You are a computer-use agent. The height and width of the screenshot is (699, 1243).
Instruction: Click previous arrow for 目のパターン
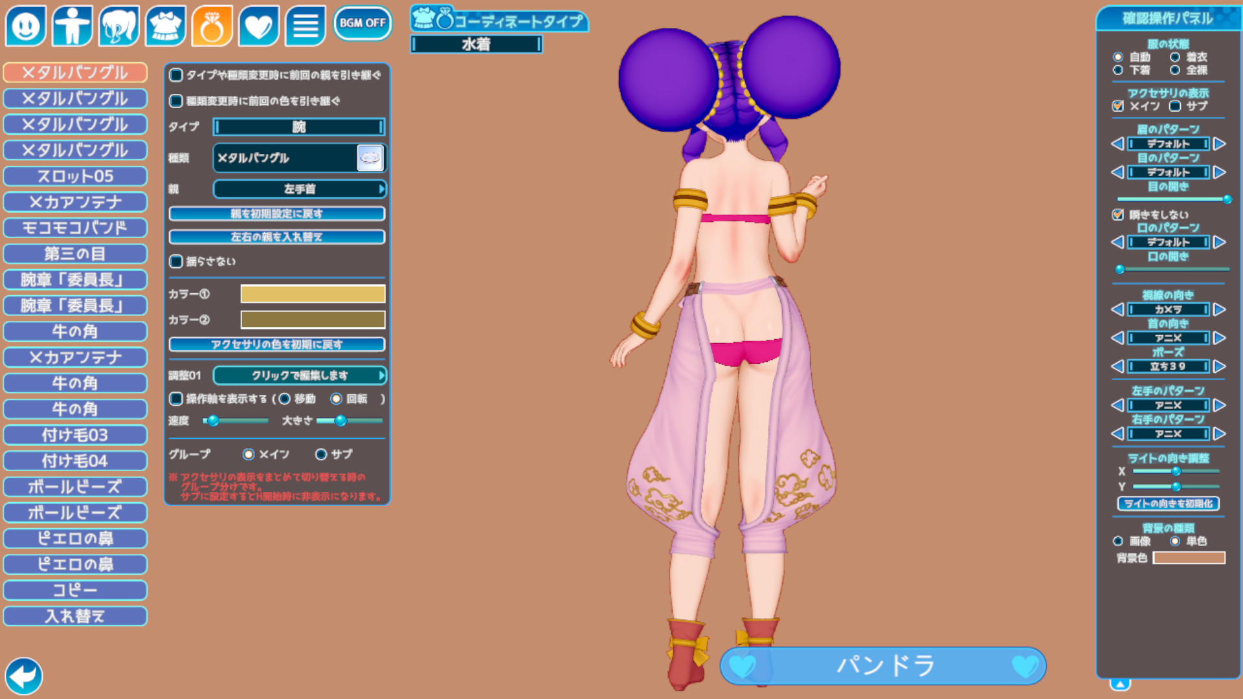[1117, 172]
